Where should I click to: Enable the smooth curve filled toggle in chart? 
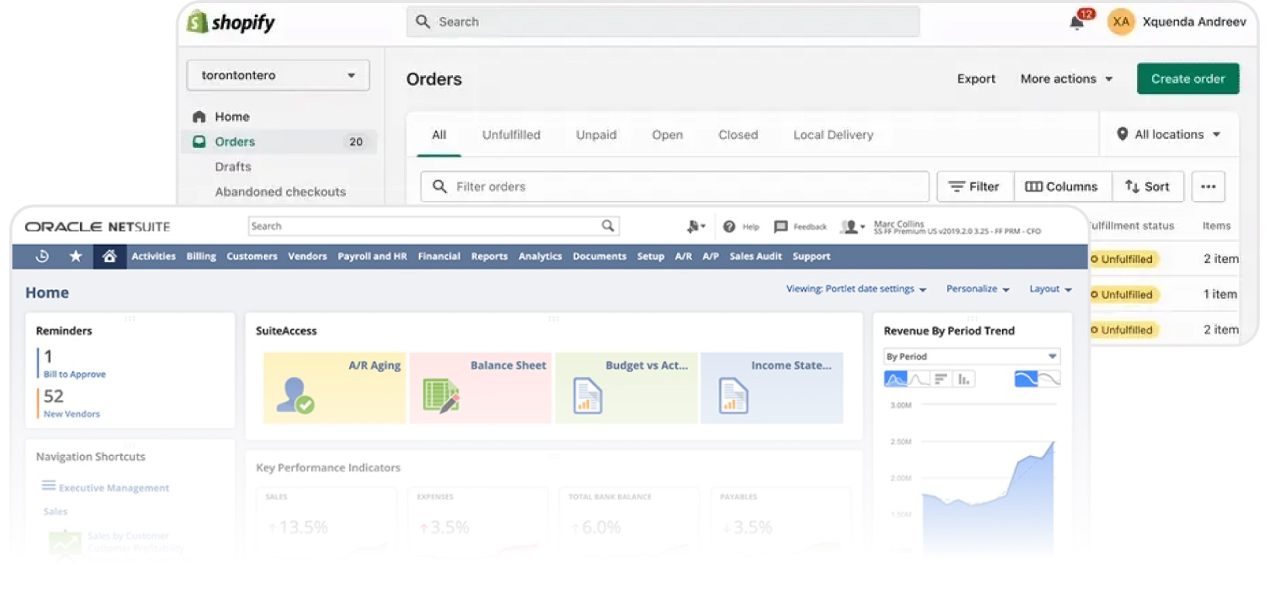pyautogui.click(x=1025, y=378)
